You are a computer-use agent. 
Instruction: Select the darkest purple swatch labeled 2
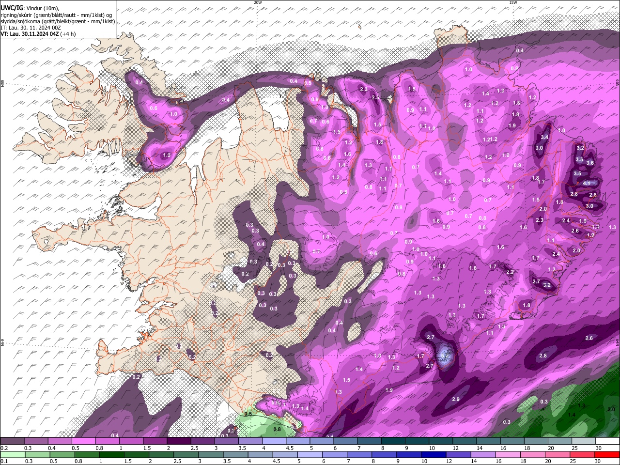click(179, 441)
